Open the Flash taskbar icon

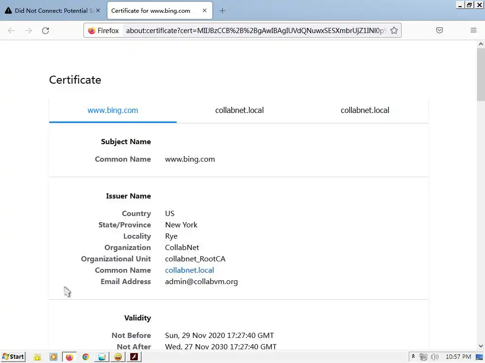(x=134, y=357)
